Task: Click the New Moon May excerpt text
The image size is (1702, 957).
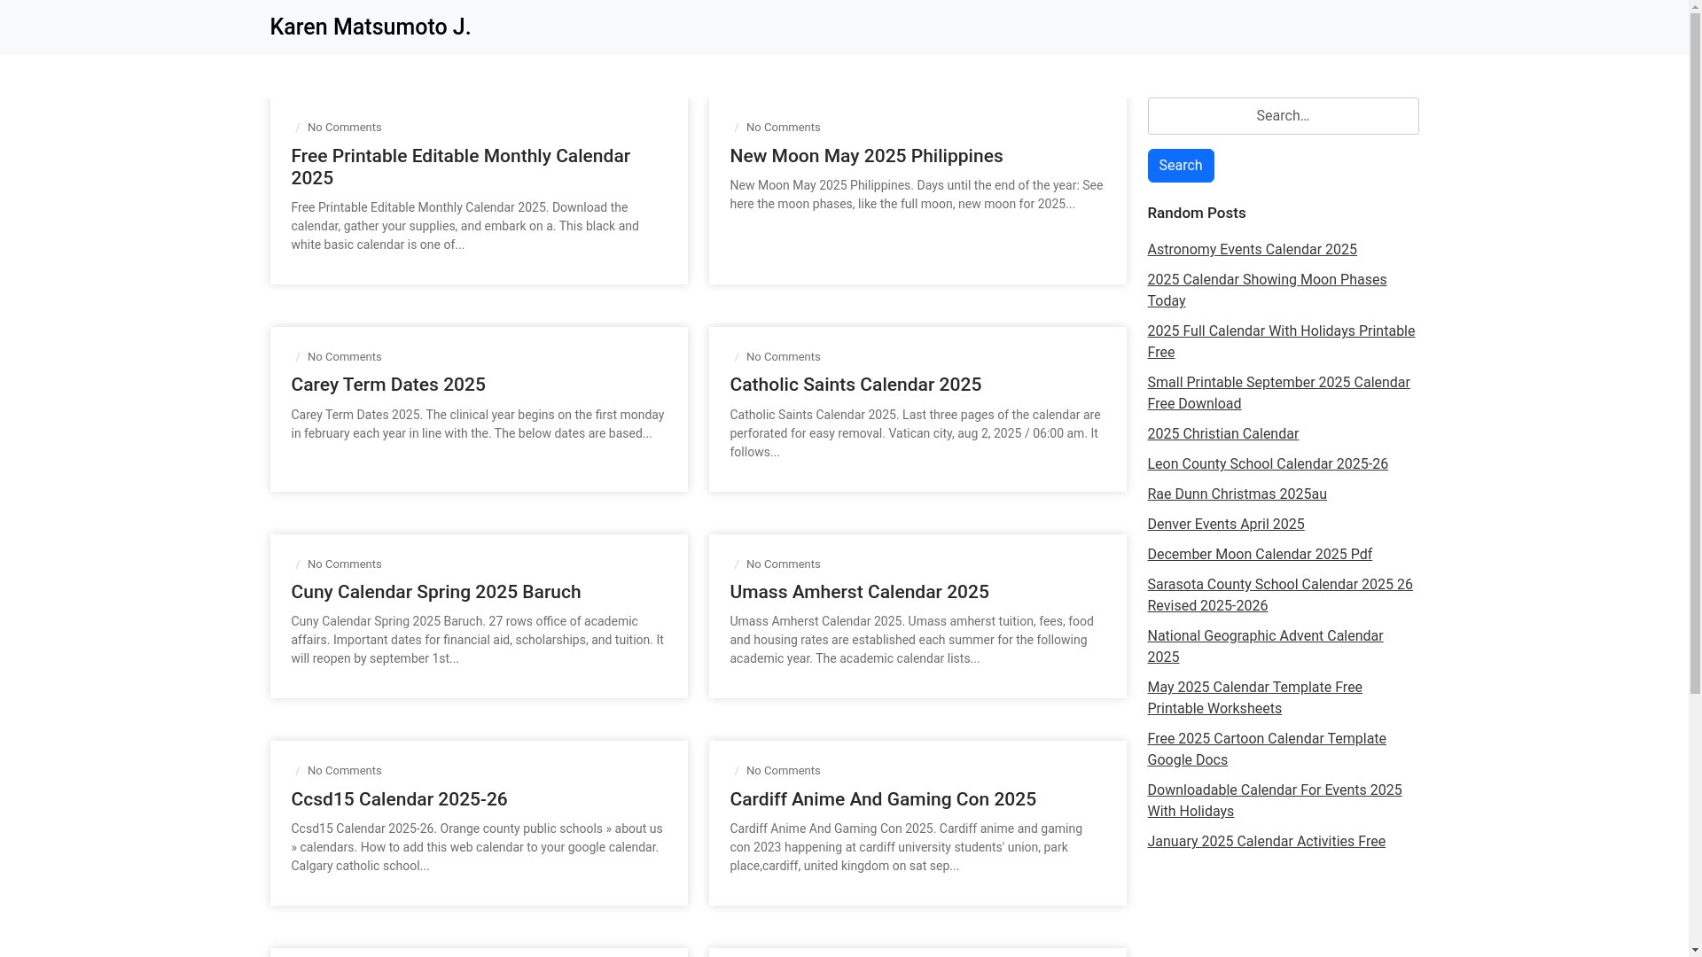Action: 916,195
